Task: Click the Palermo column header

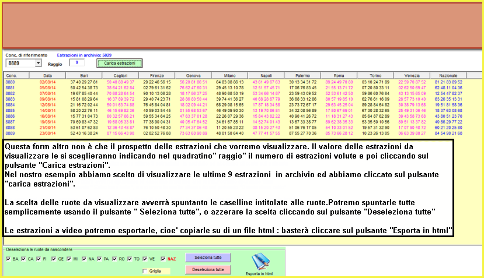Action: tap(302, 76)
